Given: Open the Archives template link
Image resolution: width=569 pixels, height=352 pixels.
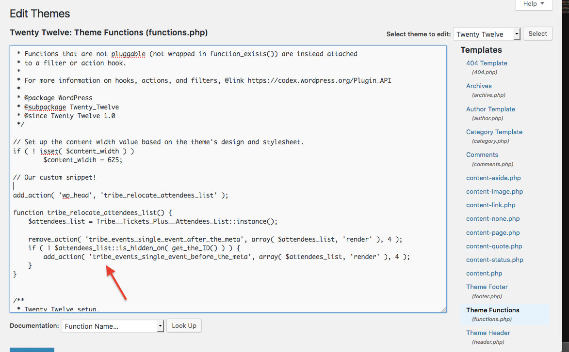Looking at the screenshot, I should 479,86.
